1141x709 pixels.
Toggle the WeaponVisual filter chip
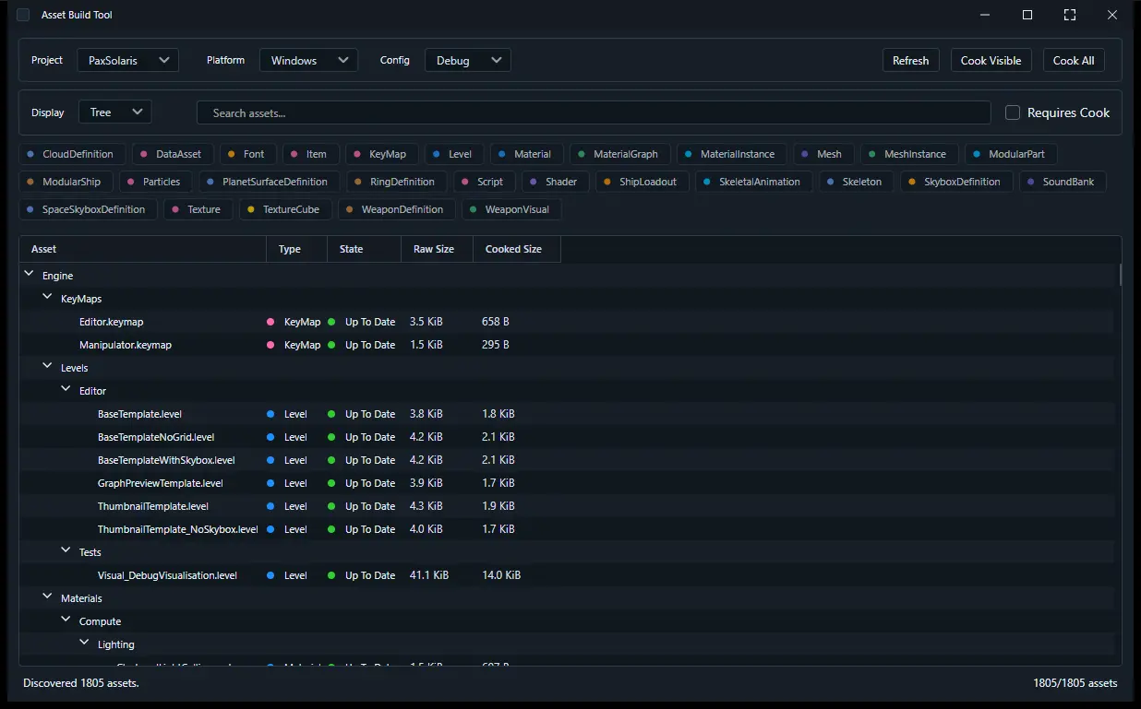511,209
